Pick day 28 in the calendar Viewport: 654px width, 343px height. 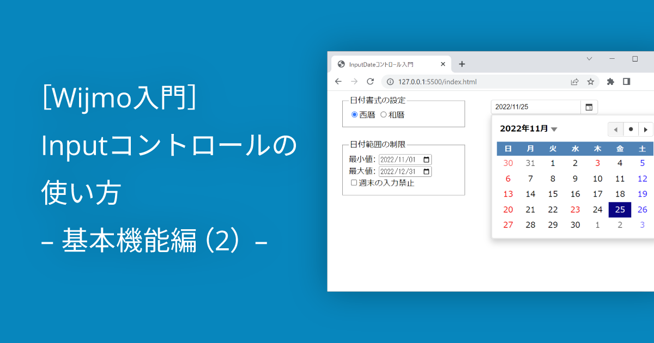(x=531, y=225)
